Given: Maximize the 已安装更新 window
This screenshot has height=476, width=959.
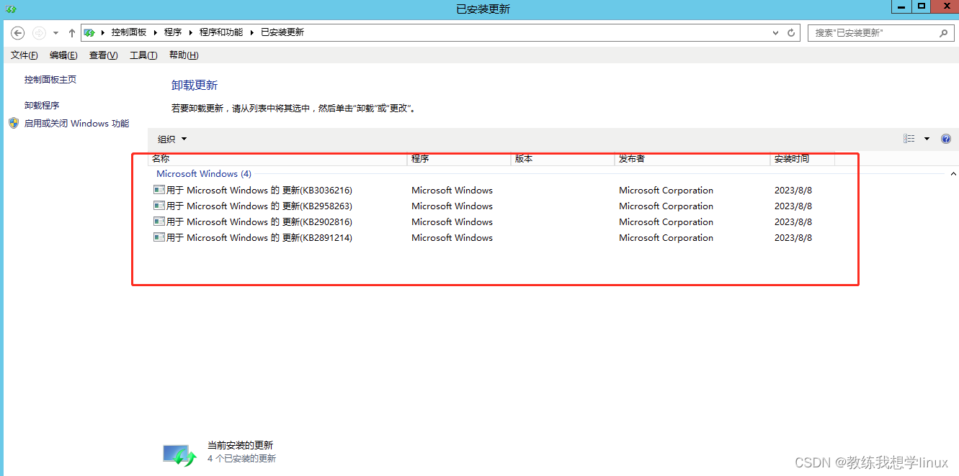Looking at the screenshot, I should tap(922, 6).
